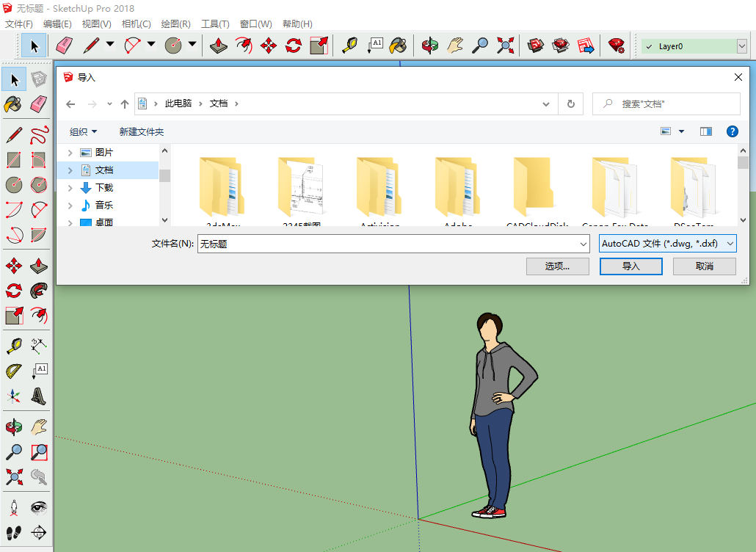Select the Zoom magnifier in top toolbar

480,46
